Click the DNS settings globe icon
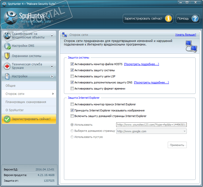This screenshot has height=187, width=203. [7, 46]
